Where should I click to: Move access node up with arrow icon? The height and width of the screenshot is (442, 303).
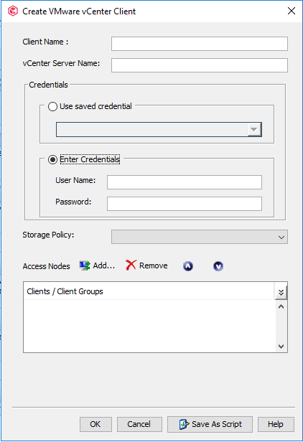tap(188, 266)
